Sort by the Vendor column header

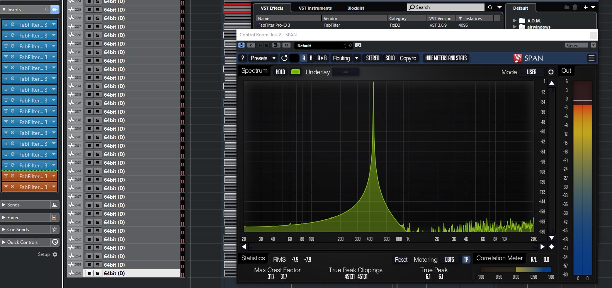(354, 19)
